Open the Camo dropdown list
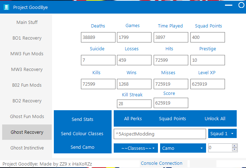This screenshot has height=168, width=246. pyautogui.click(x=183, y=148)
